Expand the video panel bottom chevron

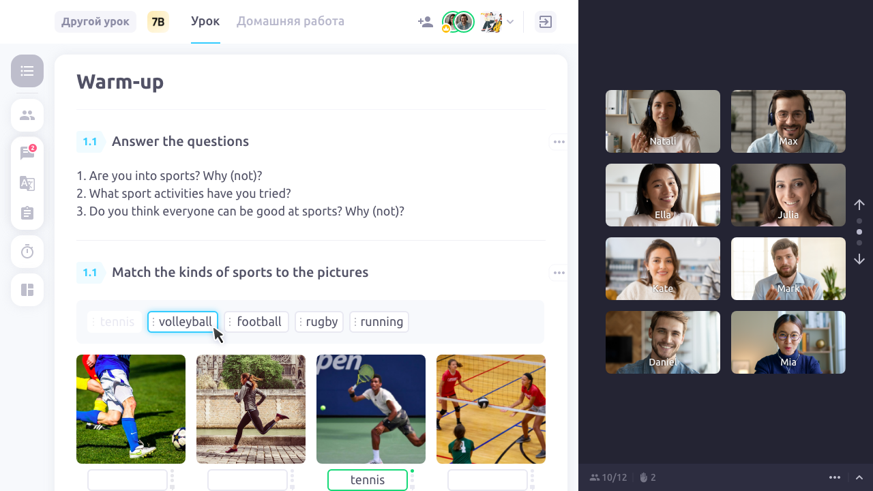point(859,477)
